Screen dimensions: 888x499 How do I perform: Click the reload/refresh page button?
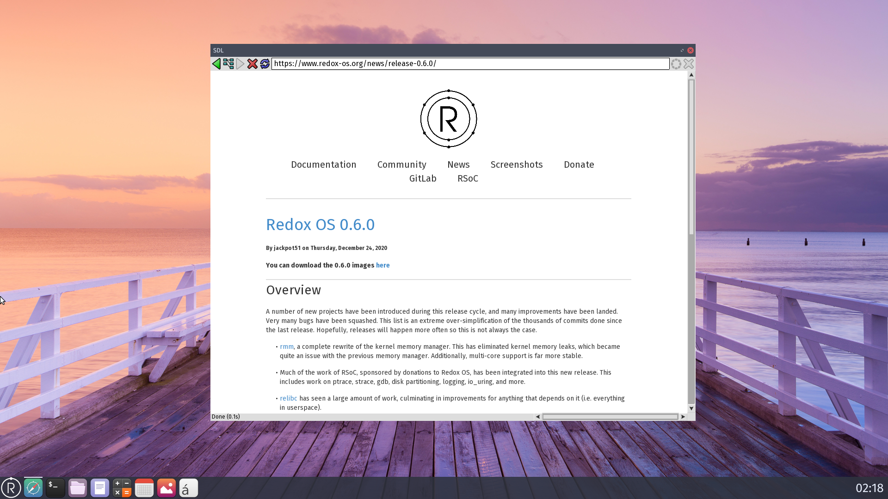click(x=265, y=63)
